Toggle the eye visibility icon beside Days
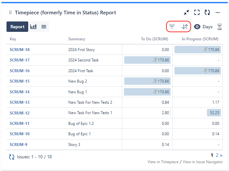This screenshot has width=229, height=171. click(x=197, y=27)
